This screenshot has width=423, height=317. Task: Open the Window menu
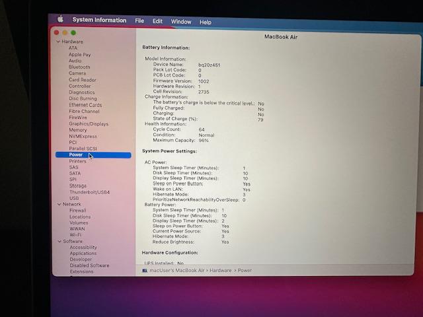click(x=181, y=22)
